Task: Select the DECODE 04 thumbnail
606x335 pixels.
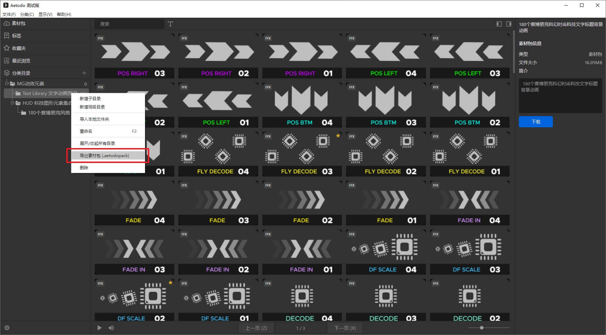Action: point(302,300)
